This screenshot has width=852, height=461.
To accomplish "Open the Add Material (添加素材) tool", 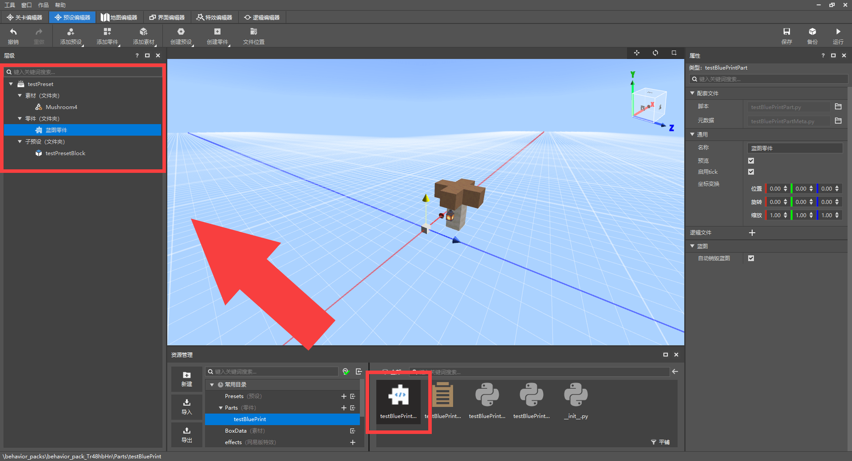I will coord(144,36).
